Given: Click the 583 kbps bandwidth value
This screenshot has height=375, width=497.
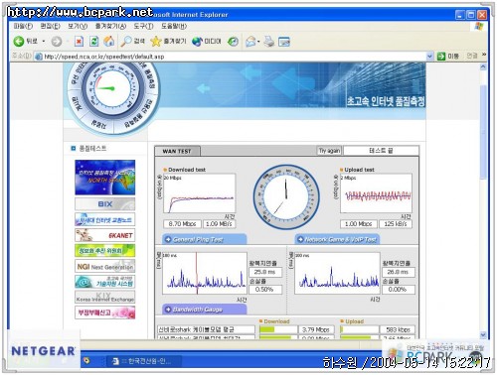Looking at the screenshot, I should [398, 329].
